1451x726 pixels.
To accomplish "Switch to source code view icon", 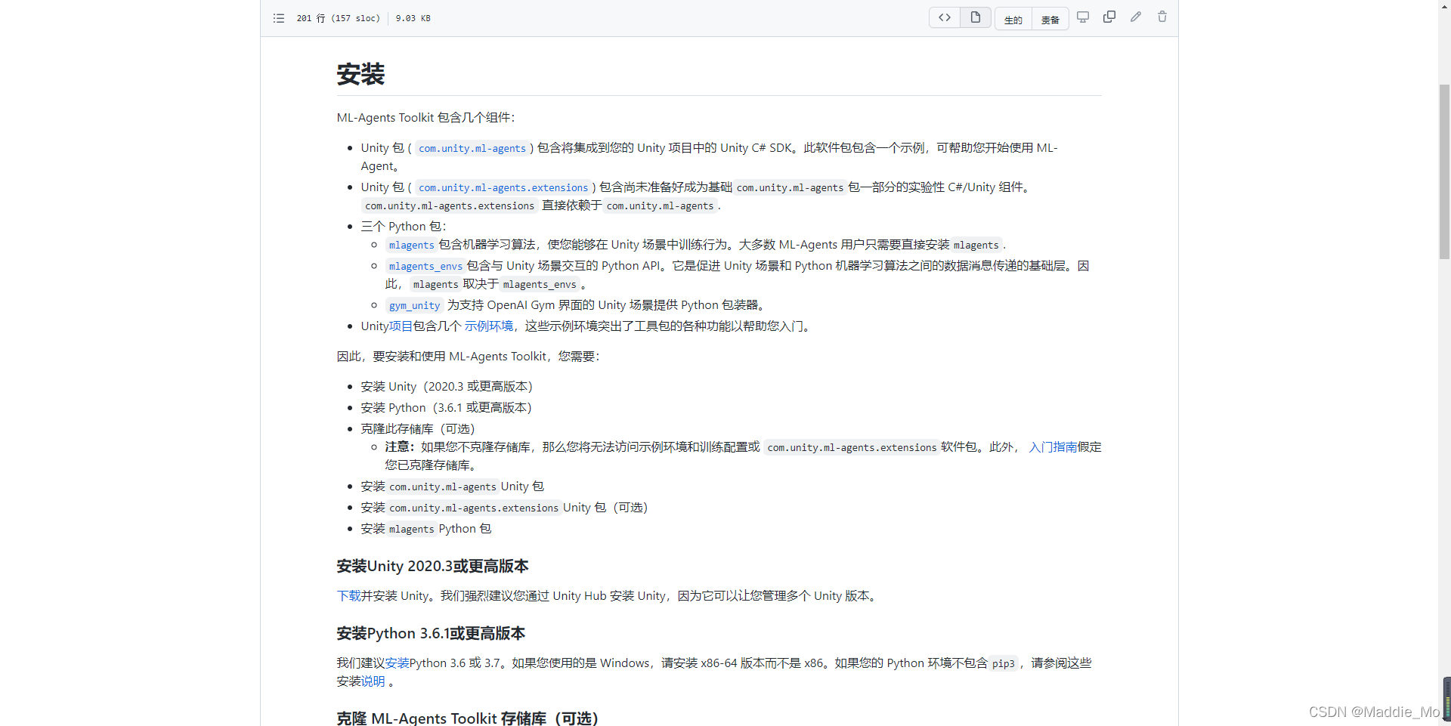I will tap(945, 17).
